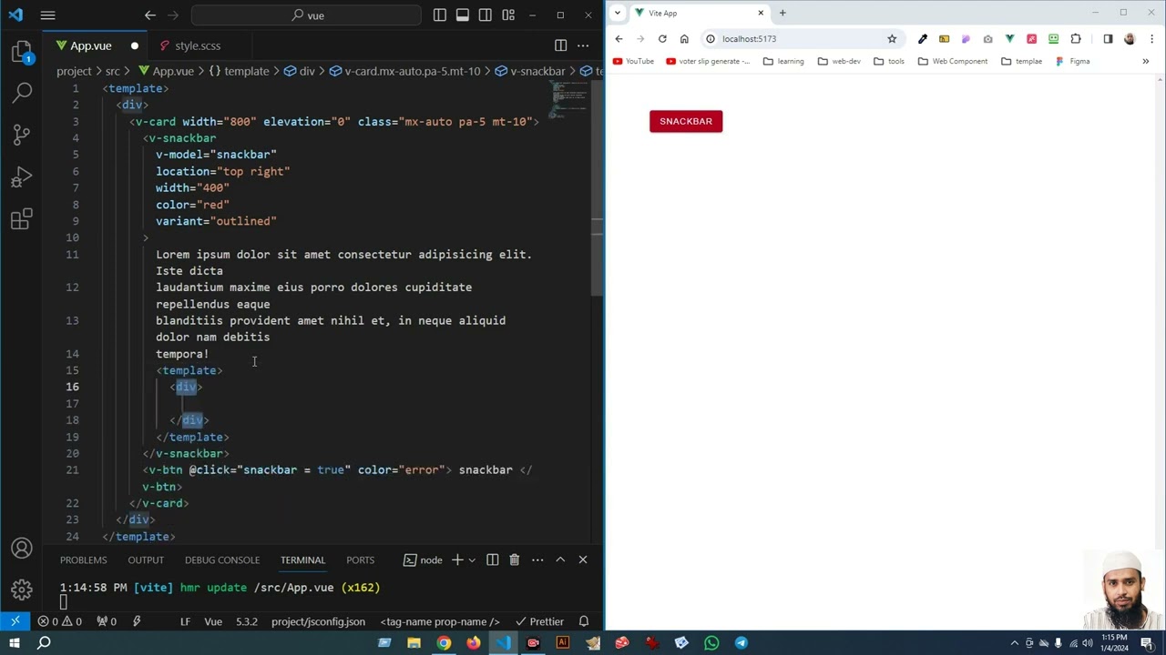
Task: Change the LF end-of-line setting
Action: pyautogui.click(x=185, y=621)
